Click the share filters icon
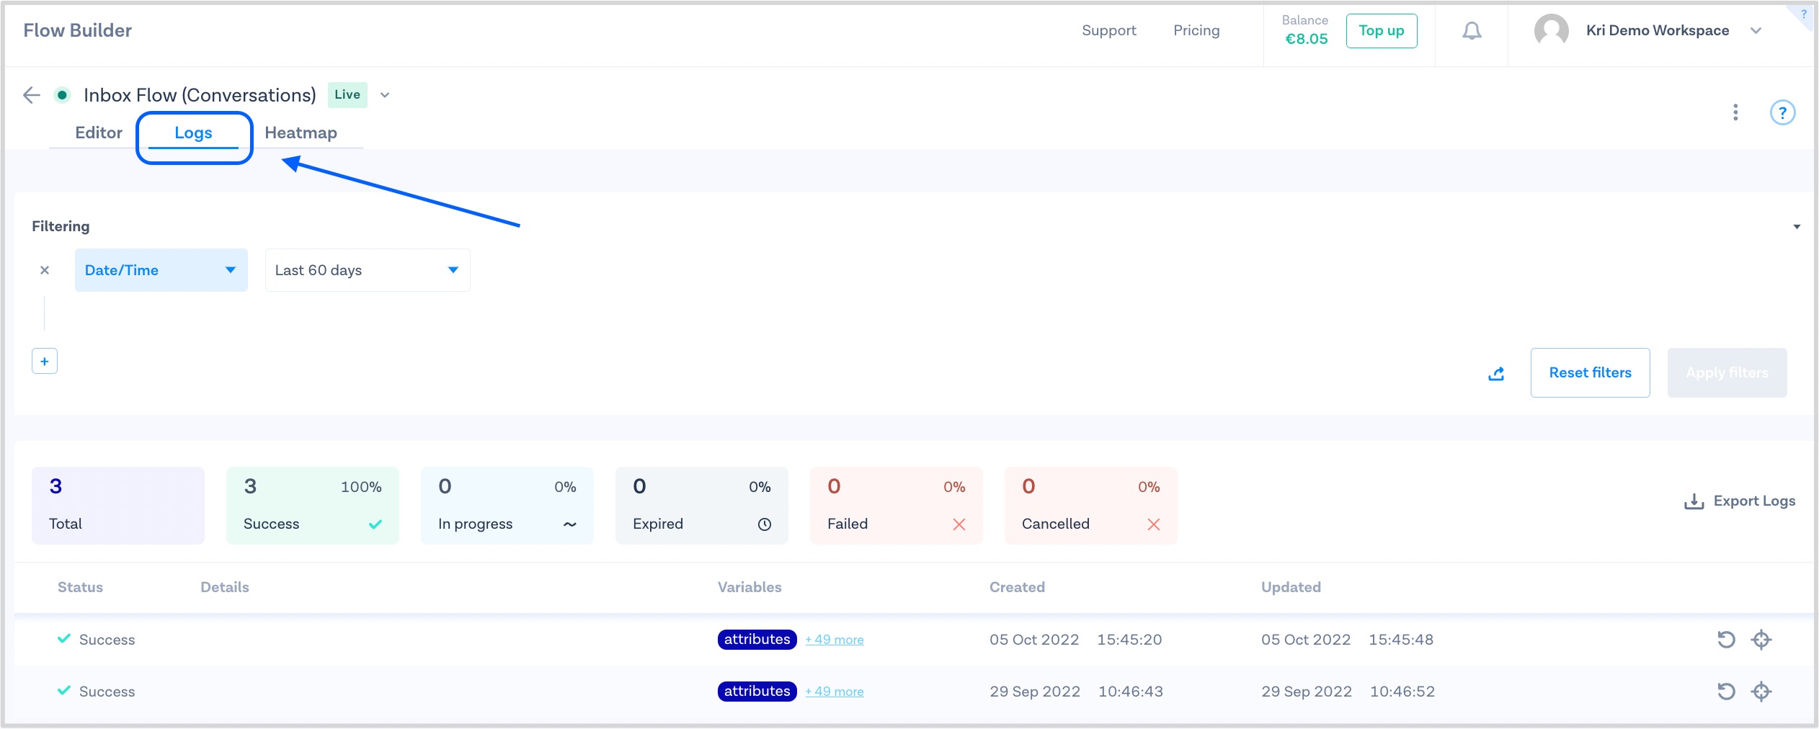This screenshot has height=729, width=1819. pos(1496,373)
